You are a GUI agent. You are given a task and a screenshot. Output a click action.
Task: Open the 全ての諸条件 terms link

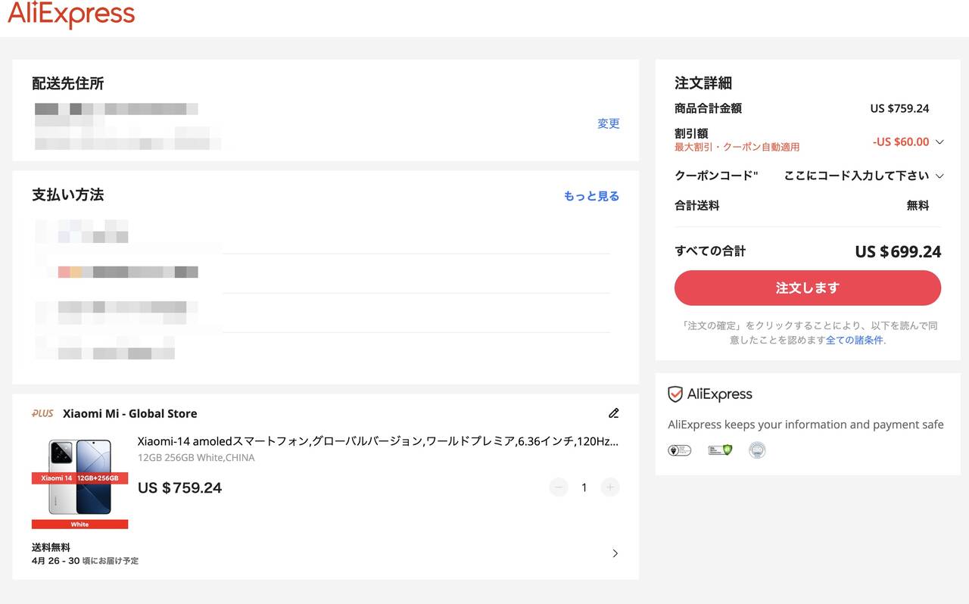[x=854, y=340]
